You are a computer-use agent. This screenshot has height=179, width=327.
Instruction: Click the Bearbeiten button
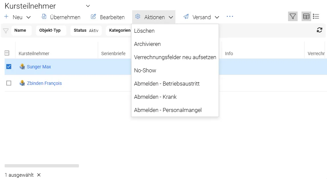[x=108, y=17]
